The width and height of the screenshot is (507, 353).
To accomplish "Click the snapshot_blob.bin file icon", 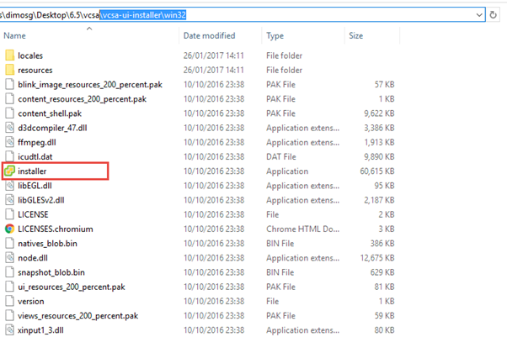I will [10, 272].
